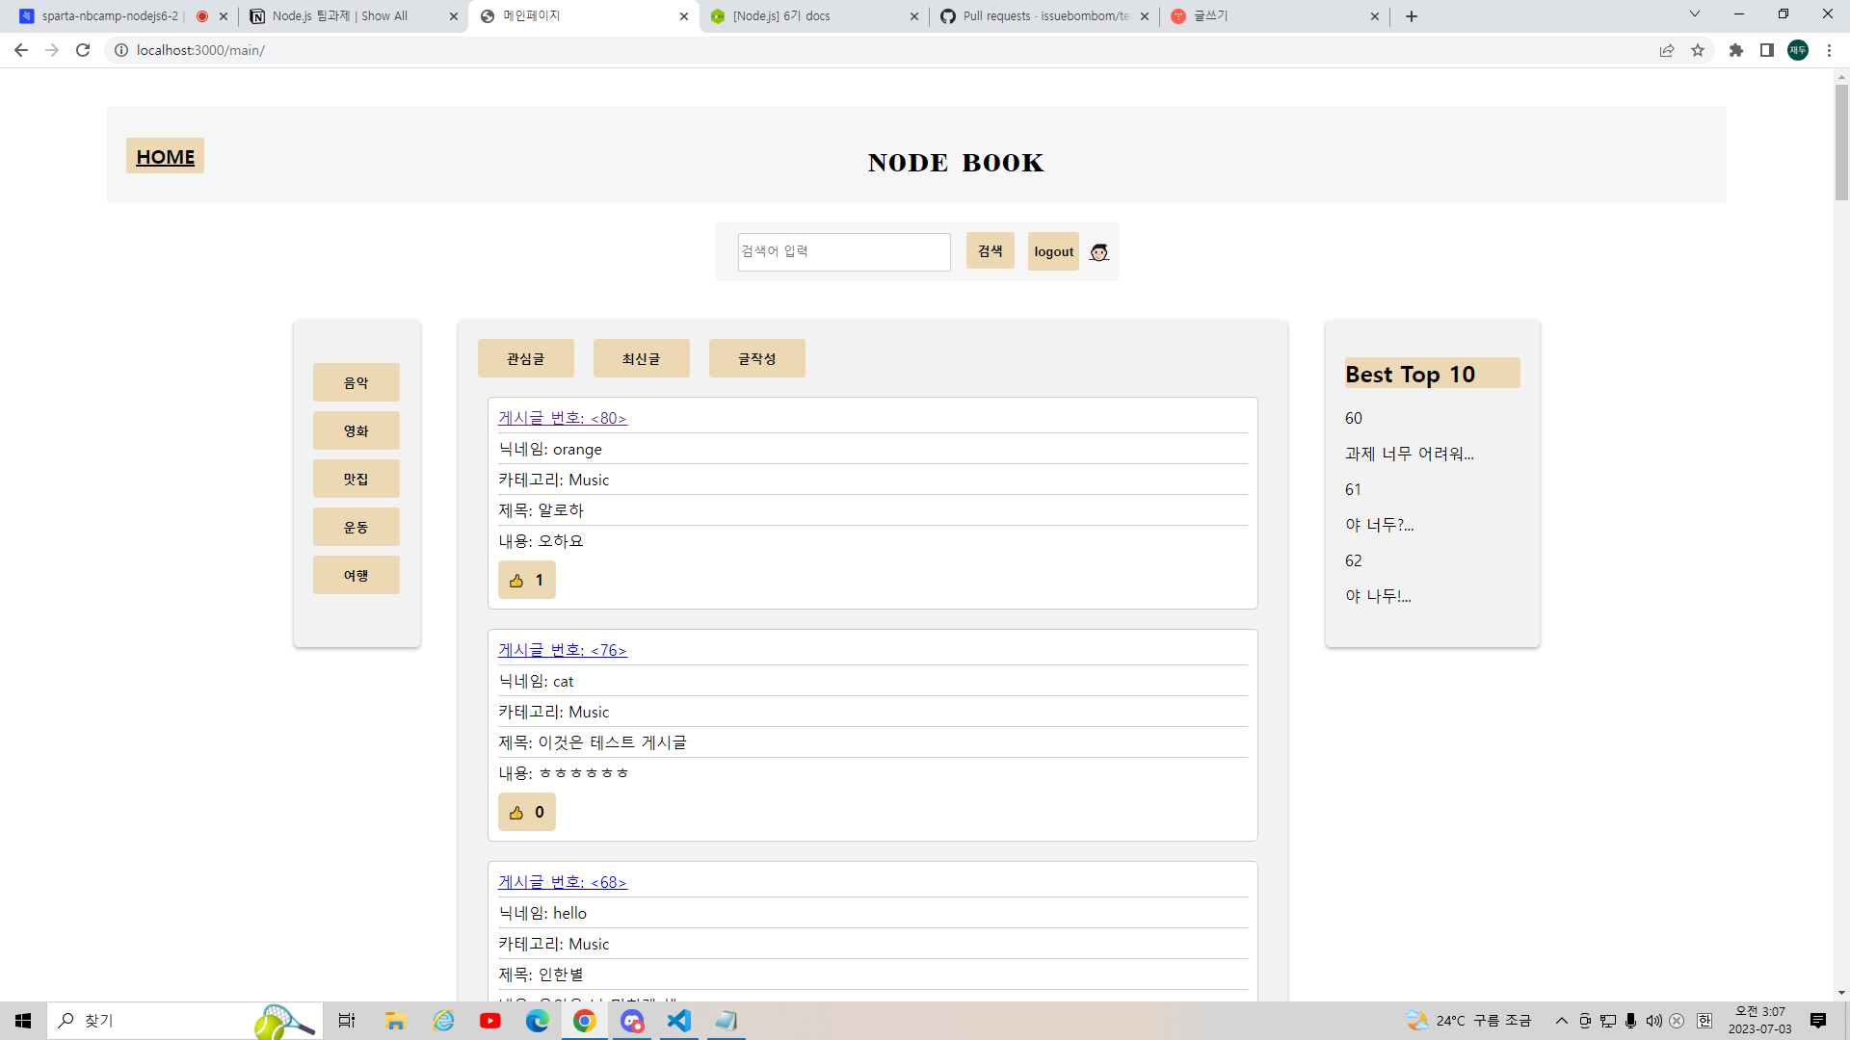Open post link 게시글 번호 <76>
The height and width of the screenshot is (1040, 1850).
click(x=562, y=650)
